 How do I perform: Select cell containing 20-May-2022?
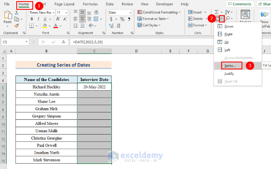[x=94, y=87]
